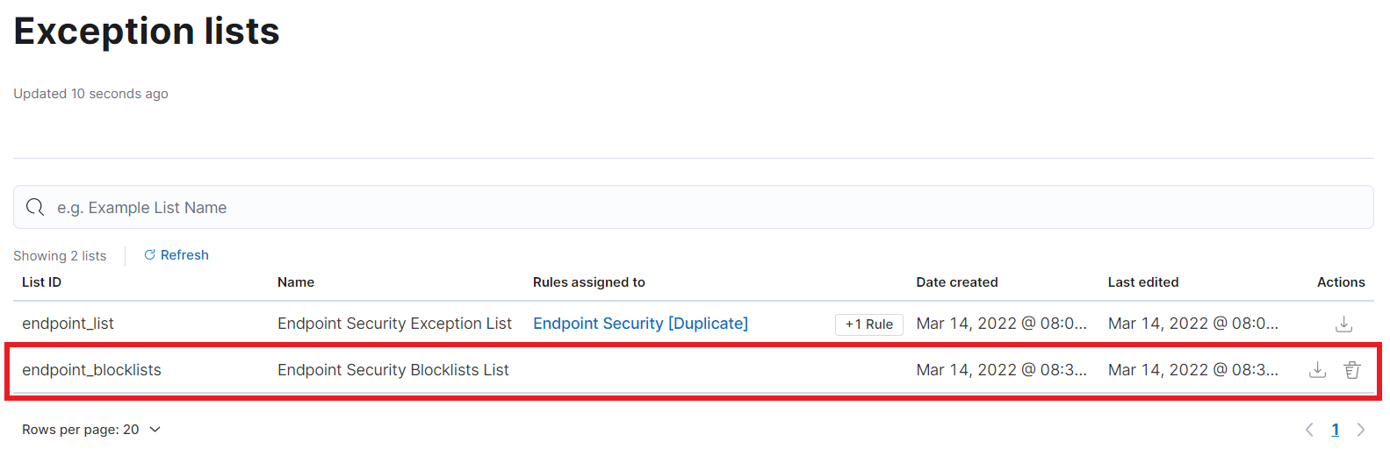The height and width of the screenshot is (463, 1390).
Task: Export the endpoint_list exception list
Action: point(1343,324)
